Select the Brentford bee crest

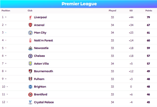point(30,94)
